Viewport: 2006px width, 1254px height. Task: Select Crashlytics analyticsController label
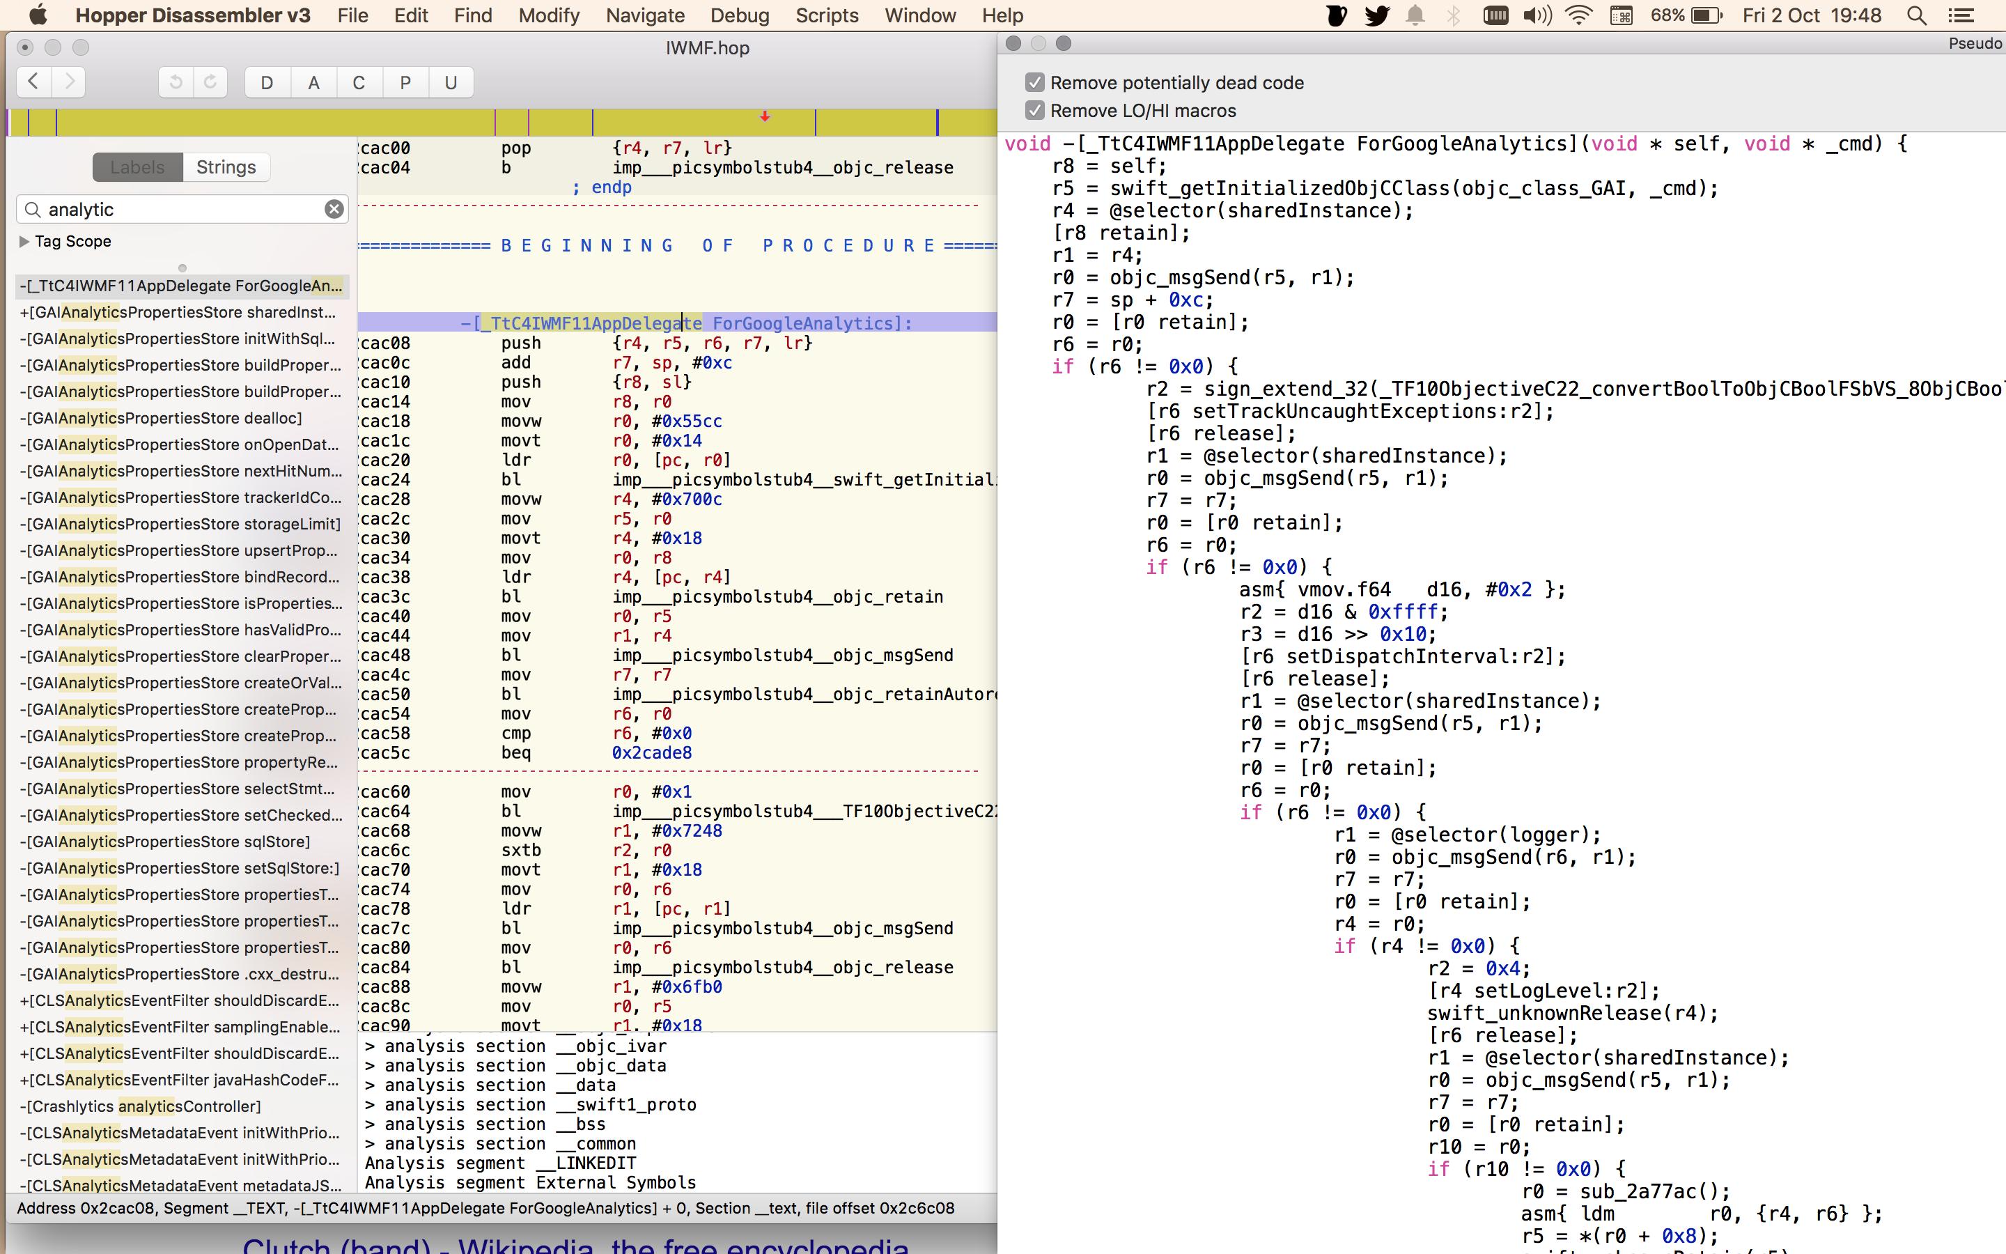coord(141,1106)
